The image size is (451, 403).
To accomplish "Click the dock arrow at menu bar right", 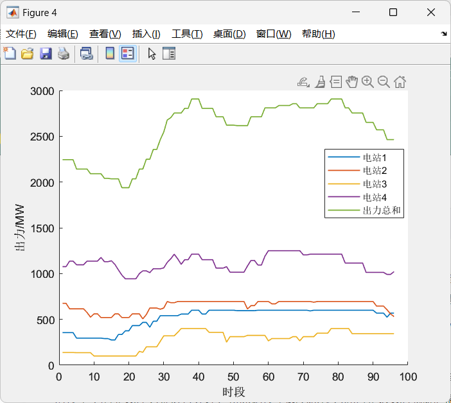I will click(x=443, y=33).
